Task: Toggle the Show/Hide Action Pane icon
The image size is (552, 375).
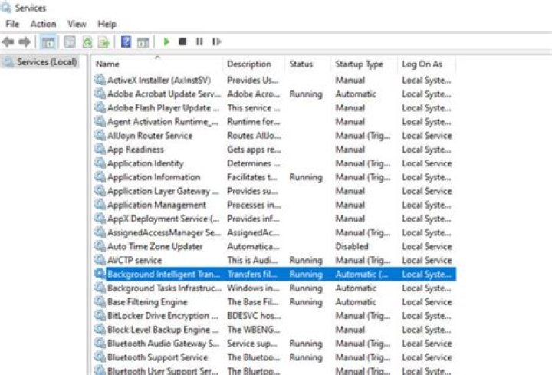Action: click(x=143, y=42)
